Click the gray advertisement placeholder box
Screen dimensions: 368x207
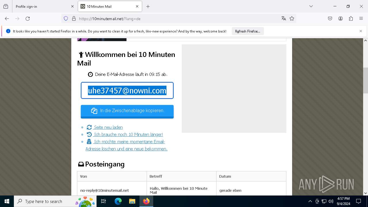pos(234,89)
